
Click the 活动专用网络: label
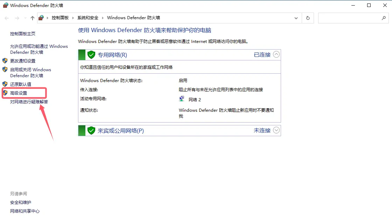93,99
